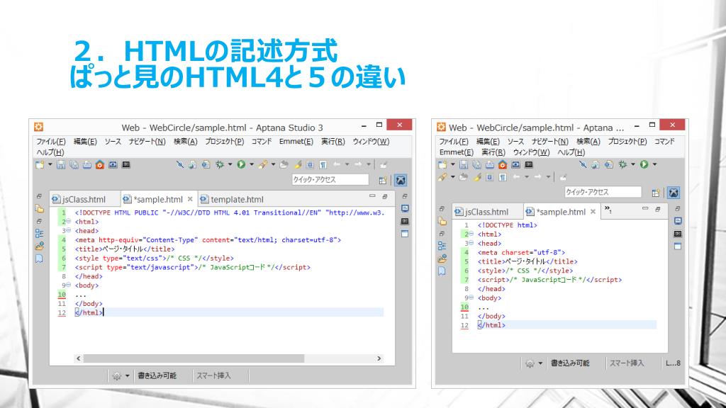The image size is (726, 408).
Task: Open Run dropdown arrow in right window
Action: tap(654, 164)
